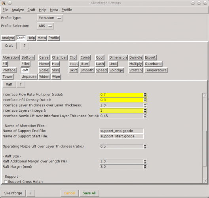
Task: Open the Profile Type Extrusion dropdown
Action: [x=50, y=18]
